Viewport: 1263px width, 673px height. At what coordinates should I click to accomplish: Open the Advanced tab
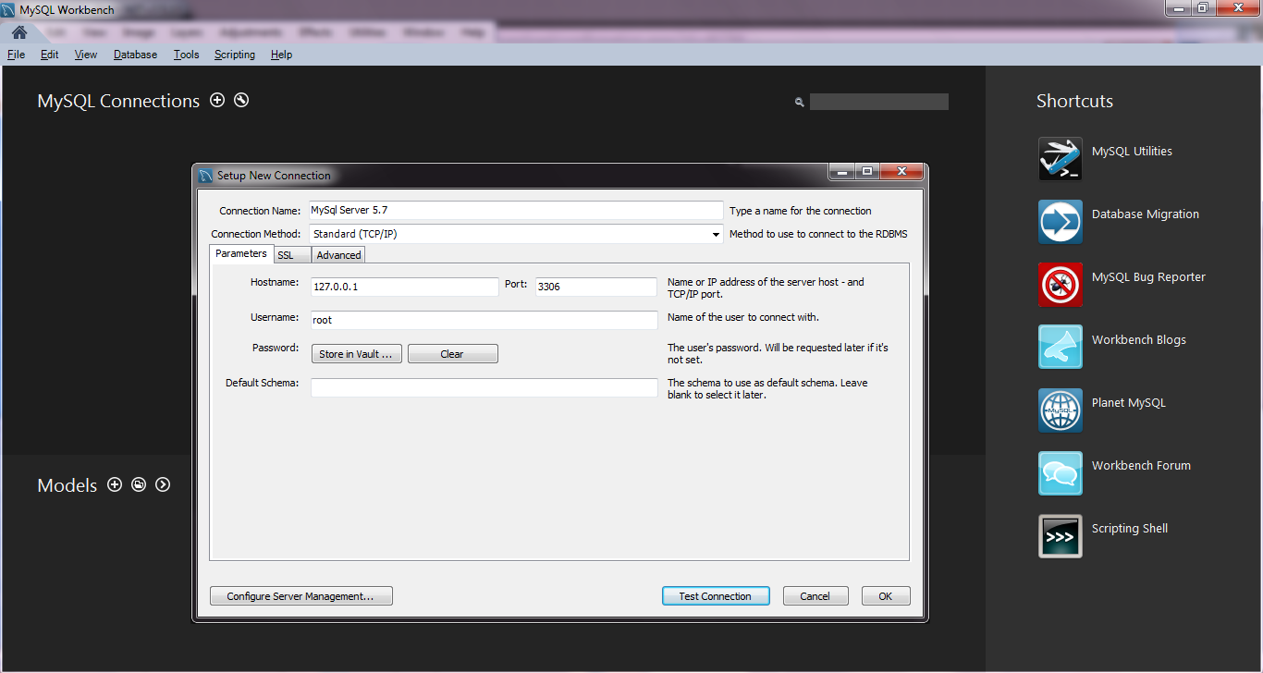[x=337, y=255]
